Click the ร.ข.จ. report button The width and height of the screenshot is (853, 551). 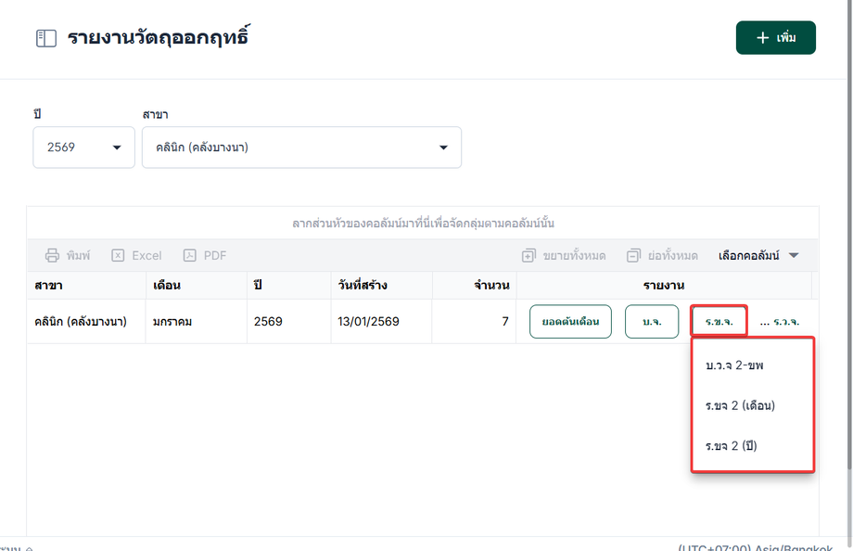[719, 322]
